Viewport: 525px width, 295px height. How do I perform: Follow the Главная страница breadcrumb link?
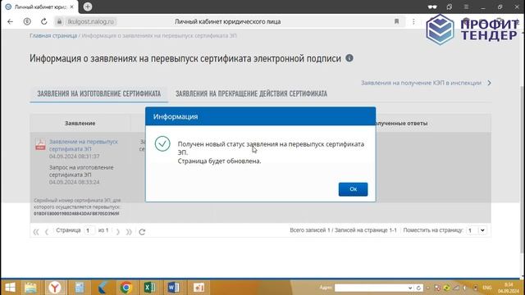click(53, 35)
